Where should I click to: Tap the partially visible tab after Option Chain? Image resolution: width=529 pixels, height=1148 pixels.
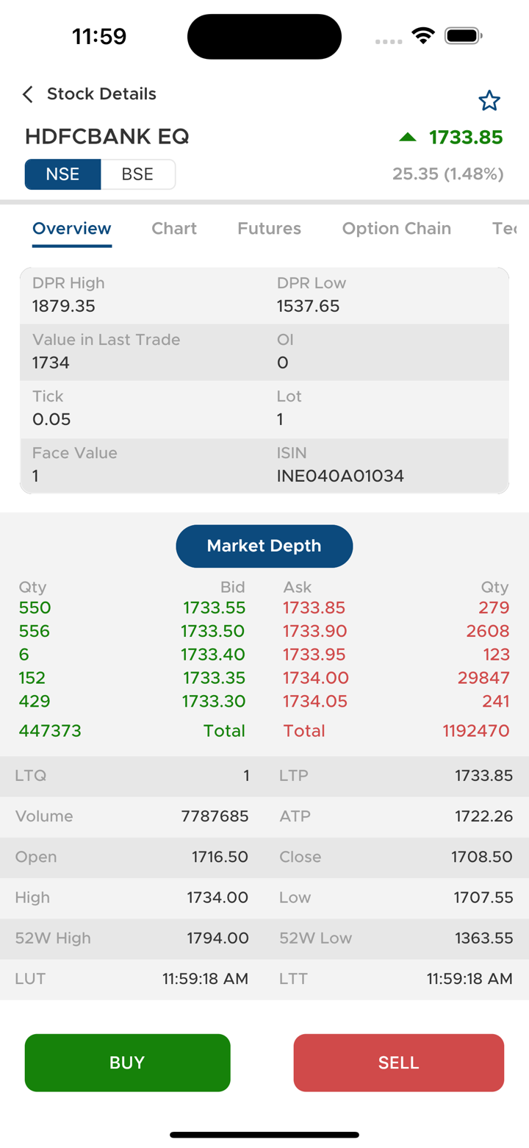click(505, 229)
